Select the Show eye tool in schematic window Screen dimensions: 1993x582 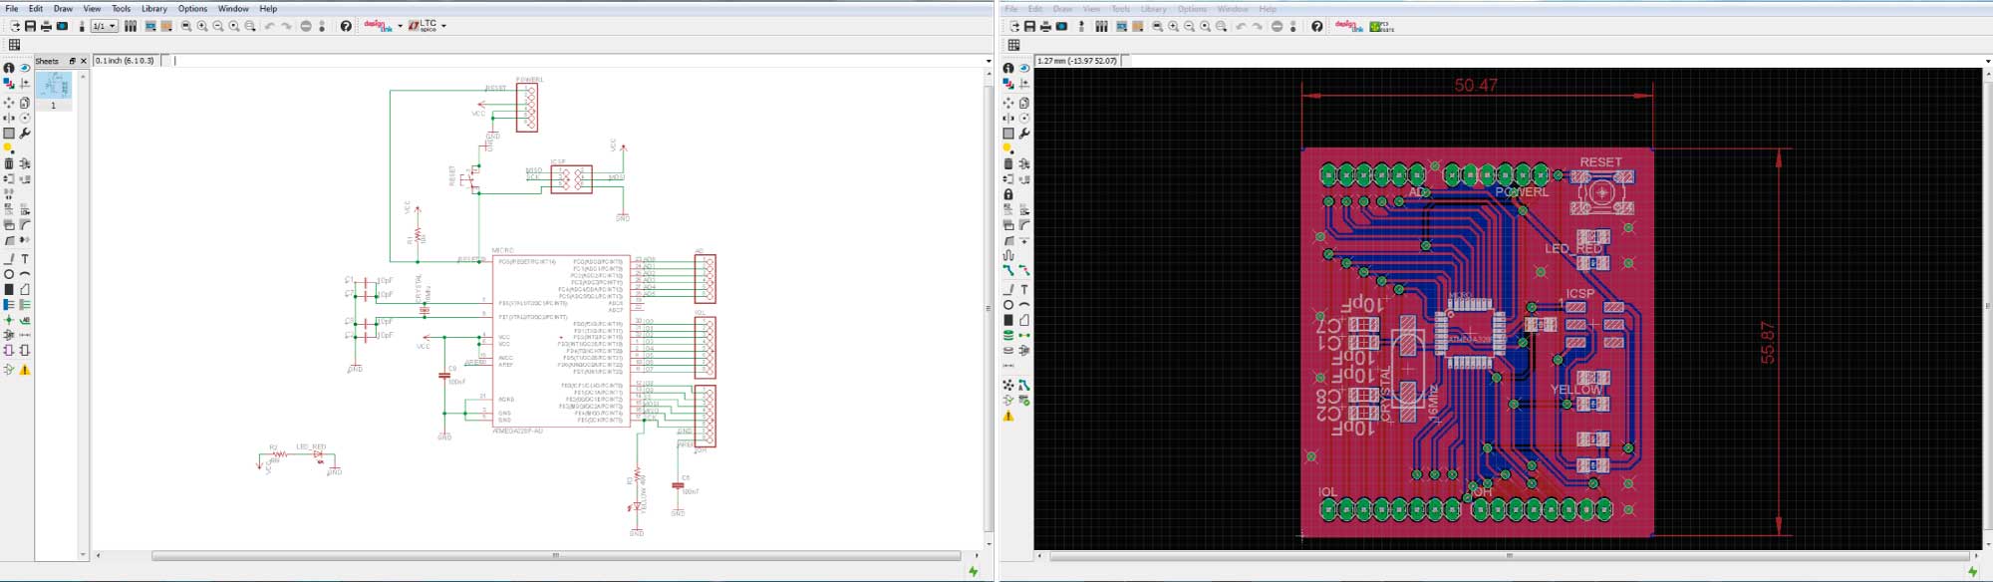pos(25,68)
